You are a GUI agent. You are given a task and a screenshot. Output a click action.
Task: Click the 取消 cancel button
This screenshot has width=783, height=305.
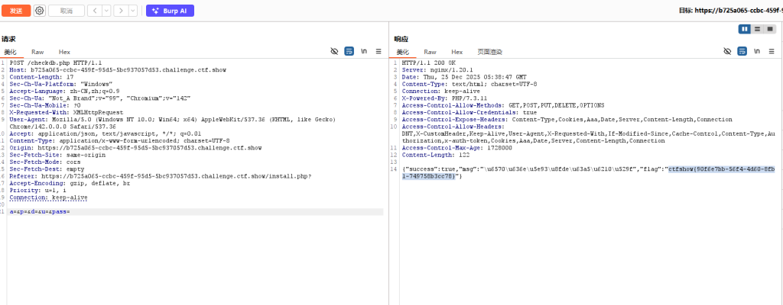coord(67,11)
